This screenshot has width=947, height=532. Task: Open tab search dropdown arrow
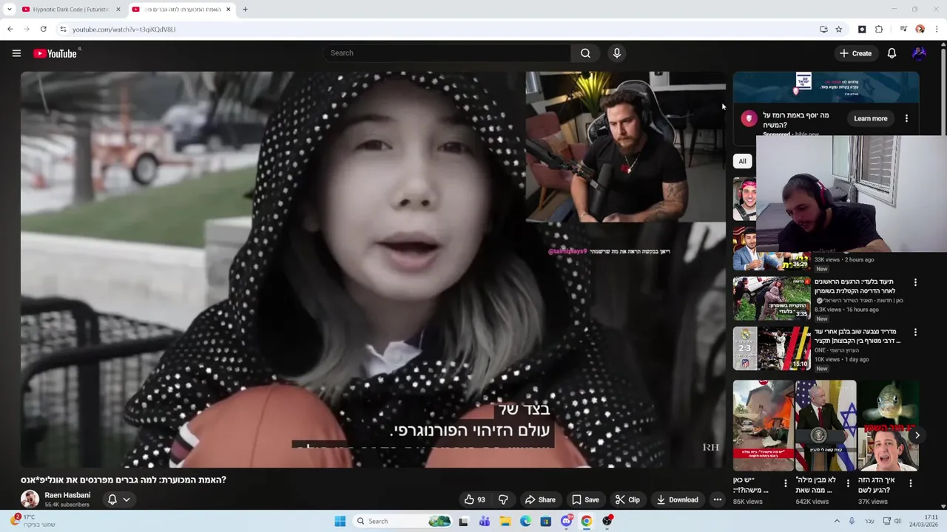click(10, 10)
